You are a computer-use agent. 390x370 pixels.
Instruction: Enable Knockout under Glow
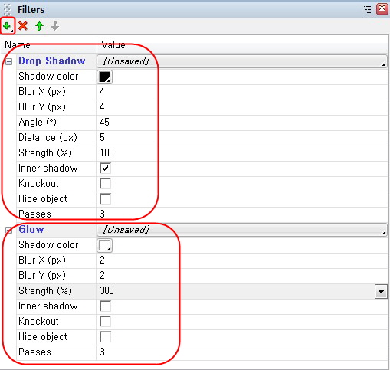(x=105, y=322)
